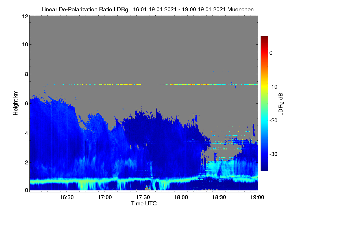This screenshot has width=339, height=226.
Task: Click the 0 colorbar tick label
Action: tap(271, 53)
